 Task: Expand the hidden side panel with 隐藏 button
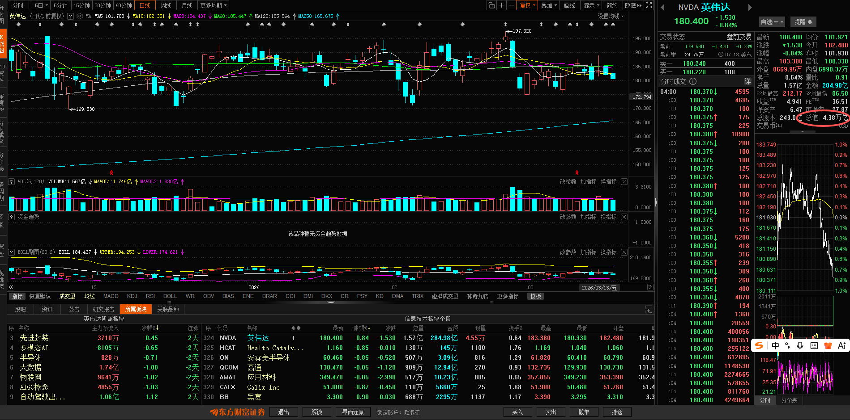pos(633,5)
